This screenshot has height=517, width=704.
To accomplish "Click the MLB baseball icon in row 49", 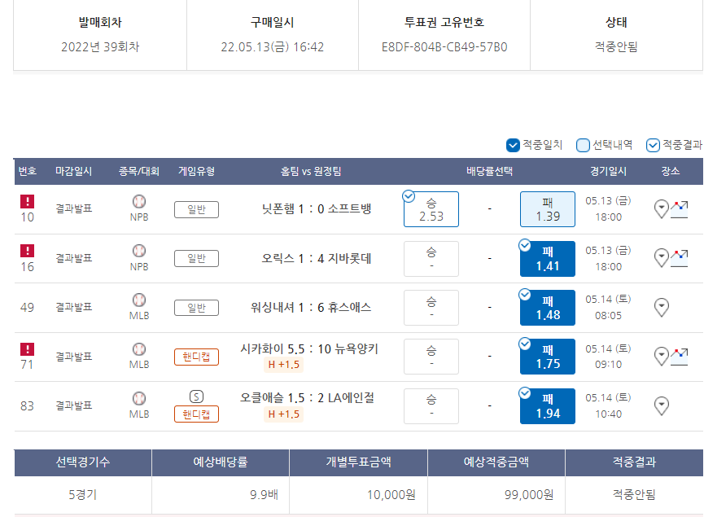I will [139, 300].
